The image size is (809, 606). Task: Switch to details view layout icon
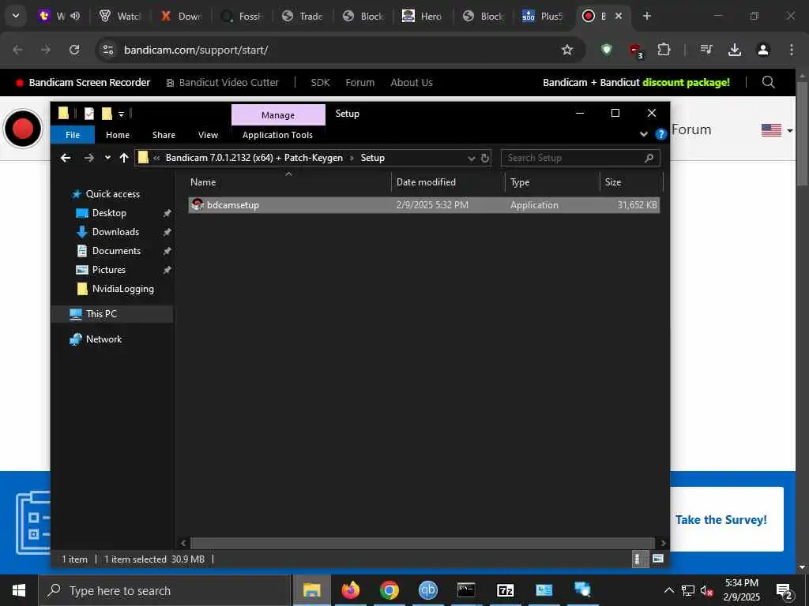[640, 559]
